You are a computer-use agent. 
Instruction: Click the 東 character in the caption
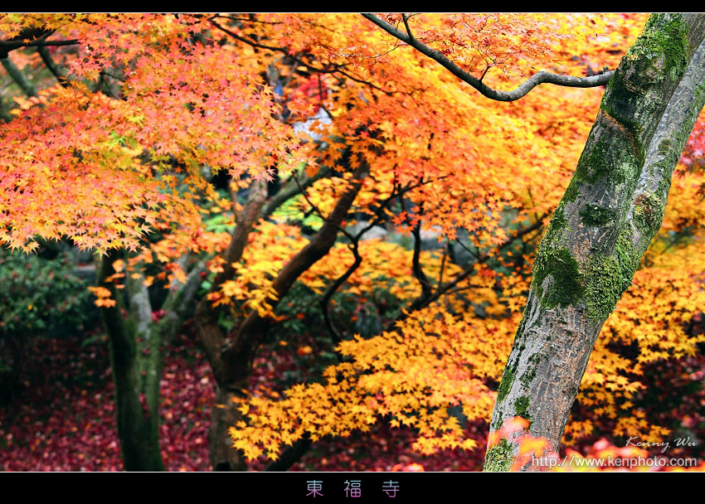(x=314, y=488)
